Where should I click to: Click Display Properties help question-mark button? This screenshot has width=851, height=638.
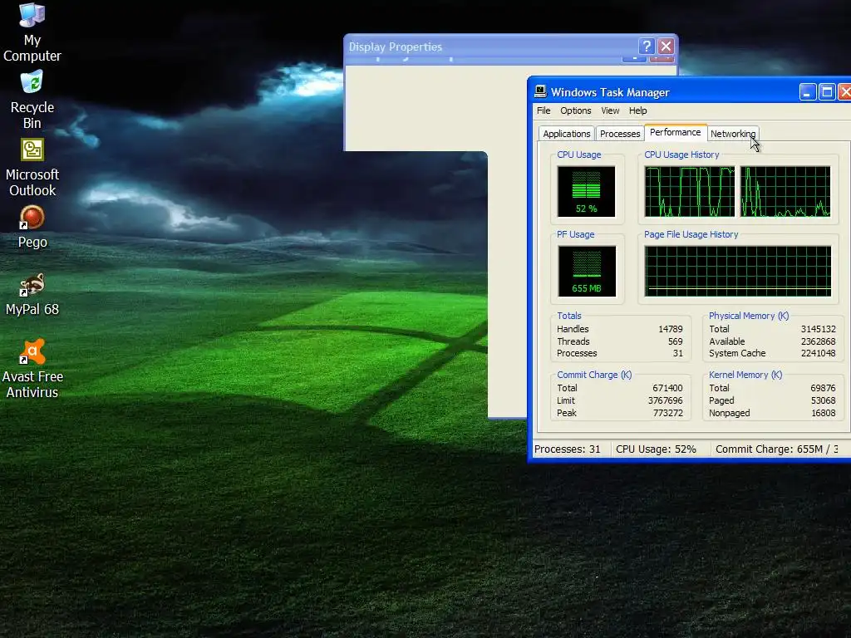tap(646, 47)
